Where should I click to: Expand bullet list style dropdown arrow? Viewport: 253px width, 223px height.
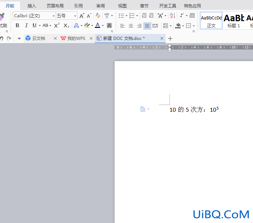click(127, 16)
